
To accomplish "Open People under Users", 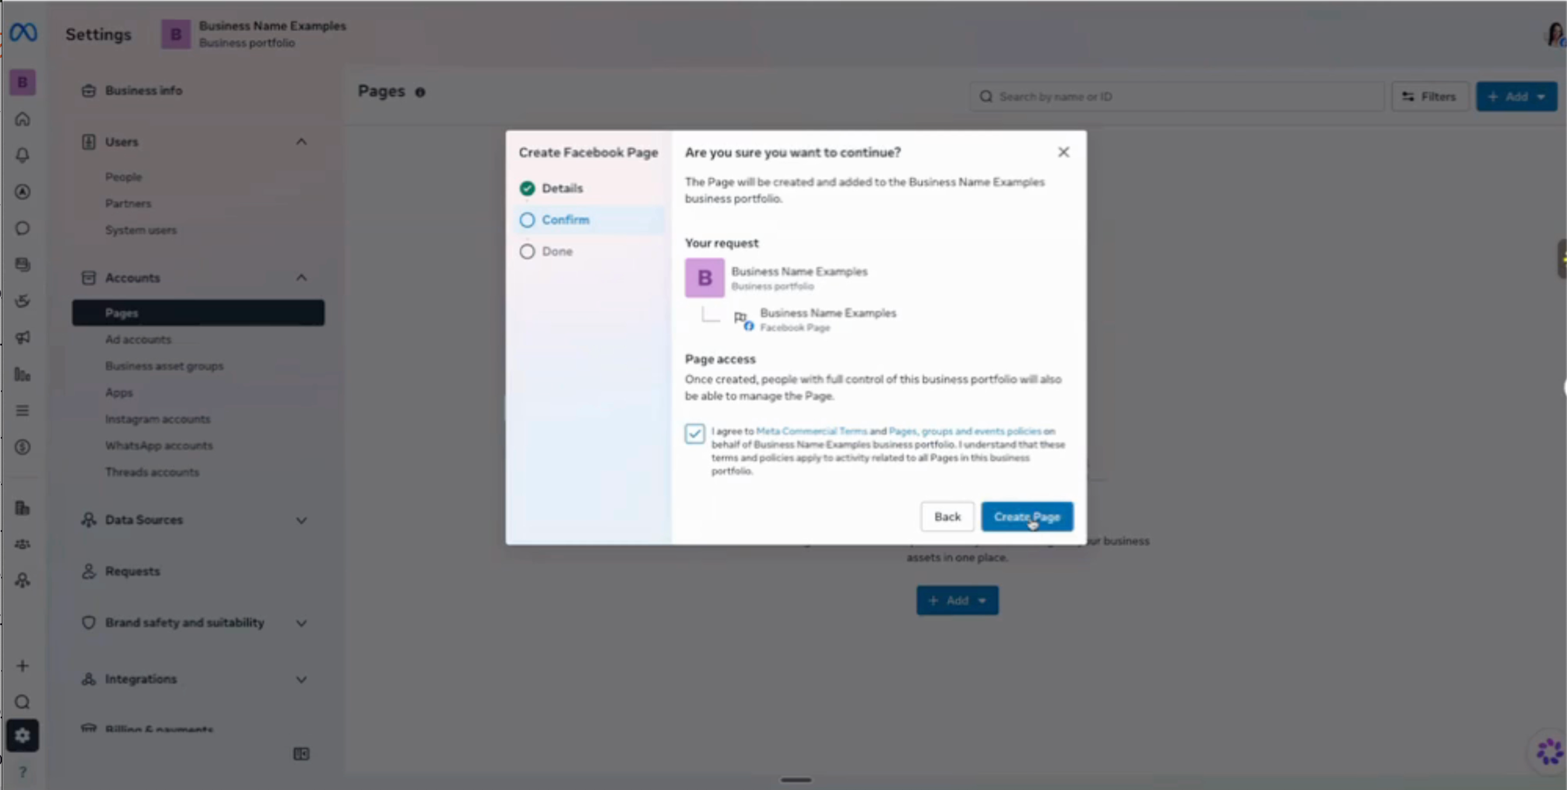I will [x=124, y=177].
